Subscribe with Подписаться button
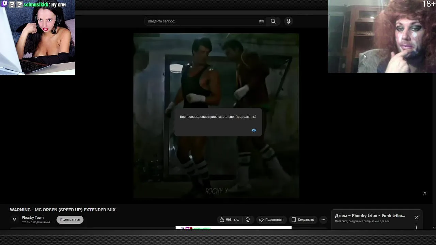The height and width of the screenshot is (245, 436). [x=70, y=220]
